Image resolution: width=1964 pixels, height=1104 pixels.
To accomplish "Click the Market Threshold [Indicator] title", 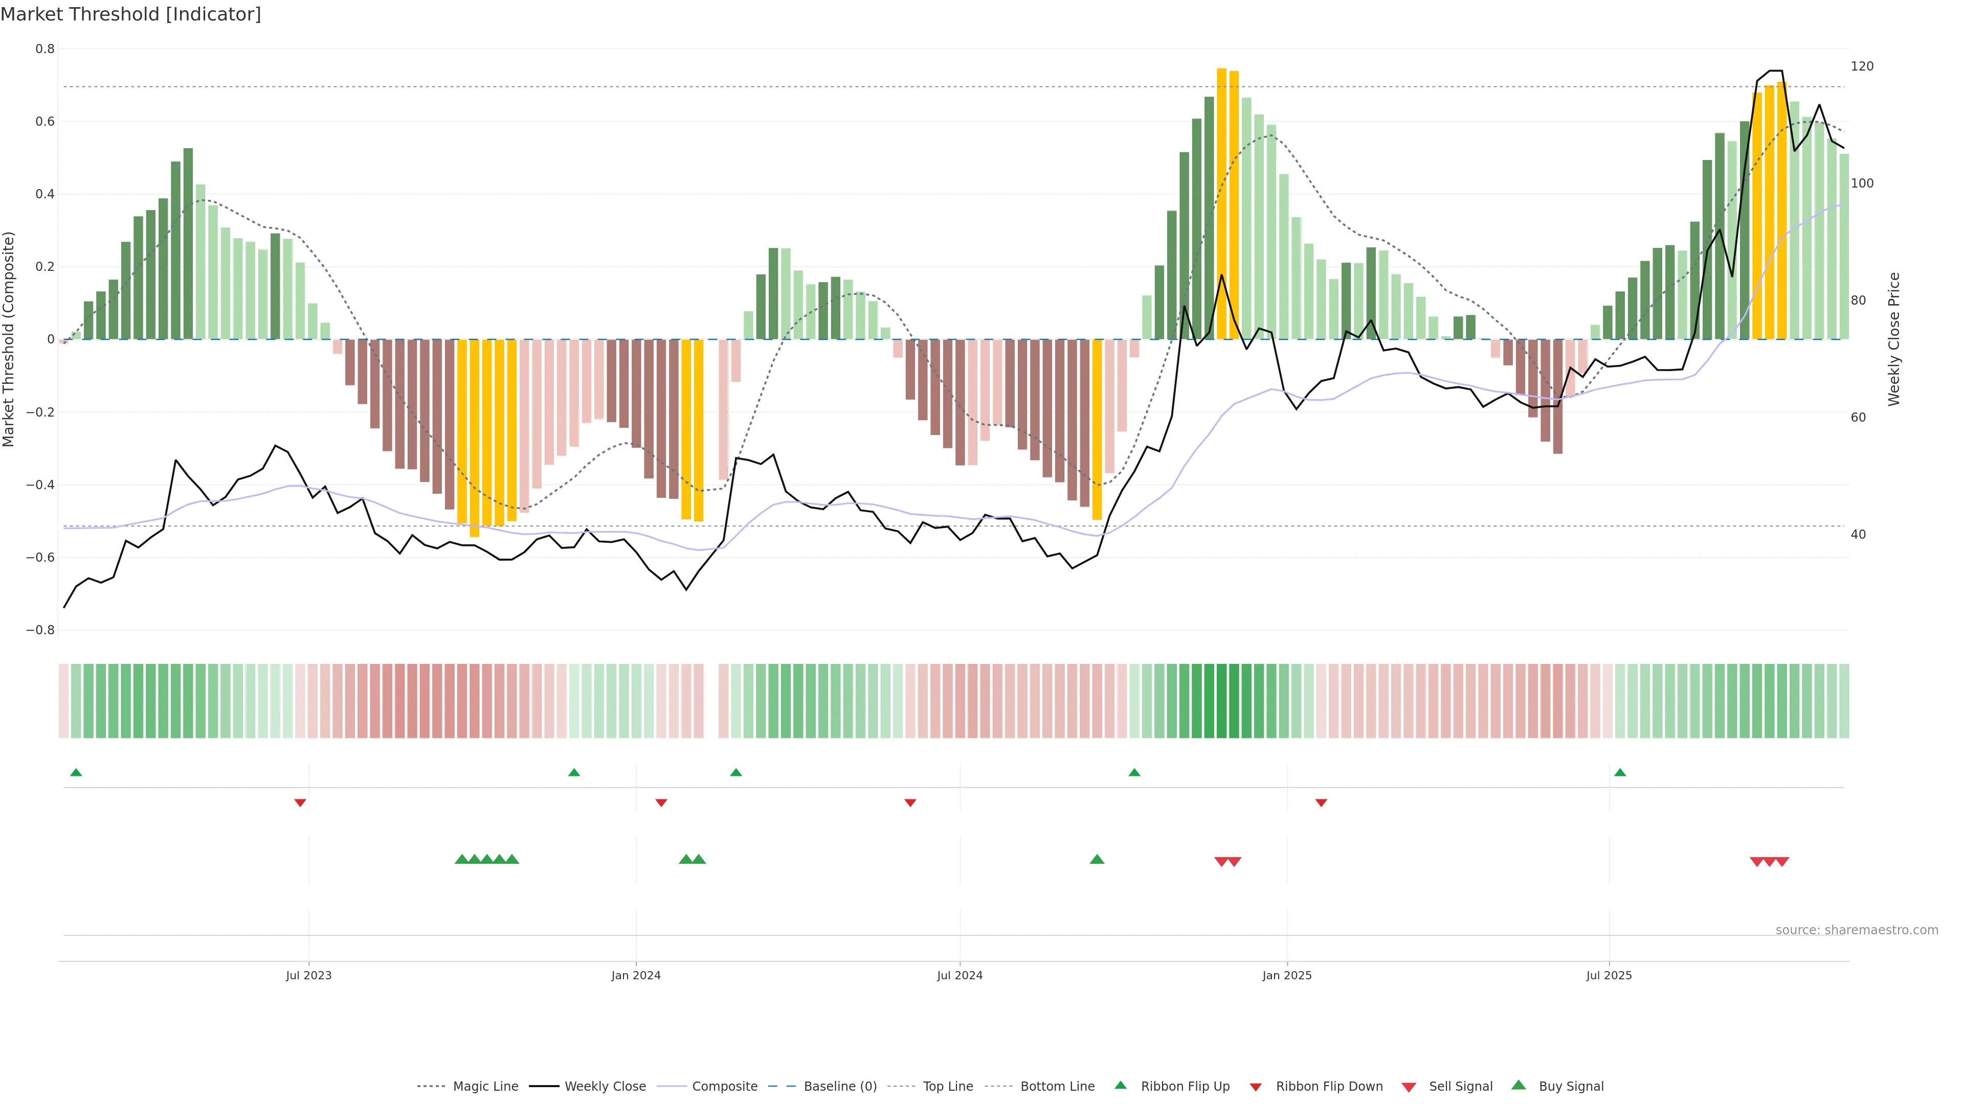I will 130,14.
